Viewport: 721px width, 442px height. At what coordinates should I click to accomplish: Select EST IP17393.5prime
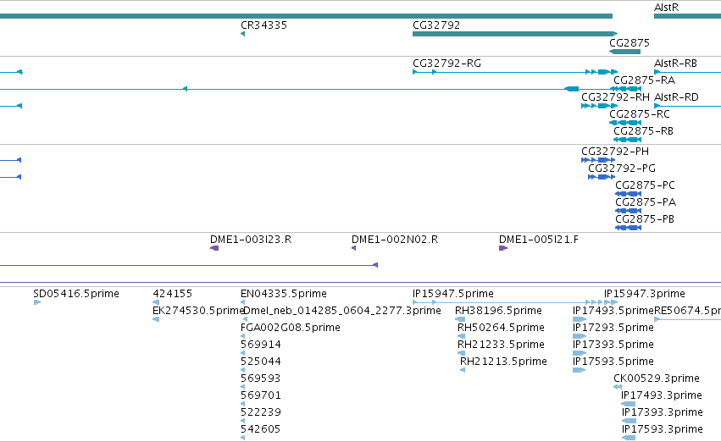pyautogui.click(x=613, y=345)
